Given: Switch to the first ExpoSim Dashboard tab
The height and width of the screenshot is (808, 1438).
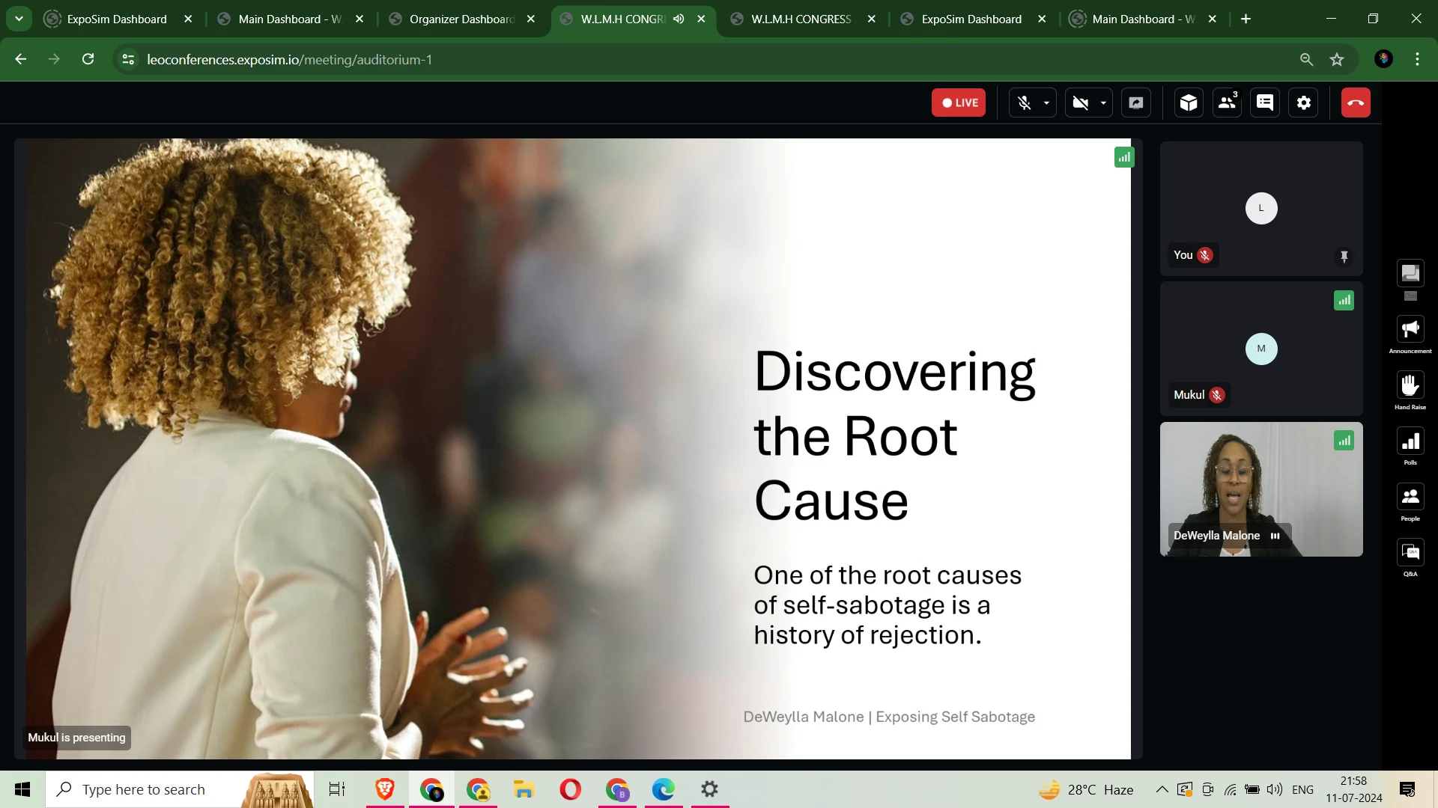Looking at the screenshot, I should point(117,19).
